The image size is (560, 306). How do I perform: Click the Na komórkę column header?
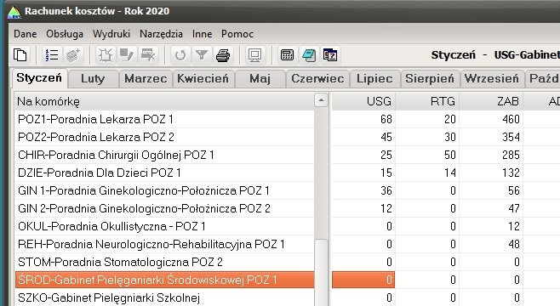[x=164, y=101]
